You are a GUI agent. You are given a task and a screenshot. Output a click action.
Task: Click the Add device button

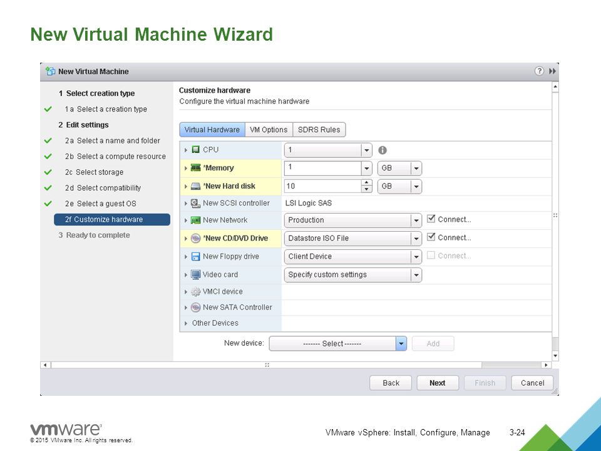pos(433,344)
